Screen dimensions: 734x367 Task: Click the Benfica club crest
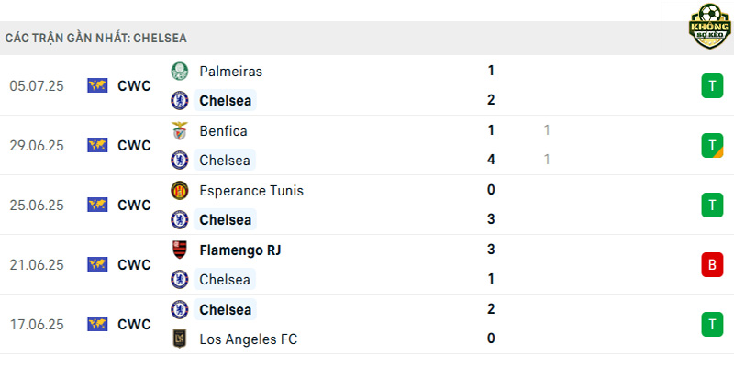pos(179,131)
